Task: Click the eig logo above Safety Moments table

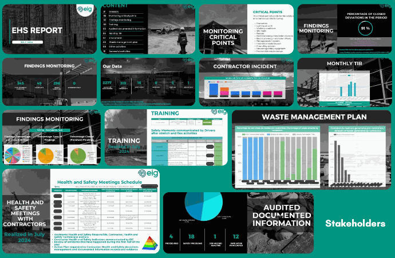Action: pyautogui.click(x=214, y=112)
